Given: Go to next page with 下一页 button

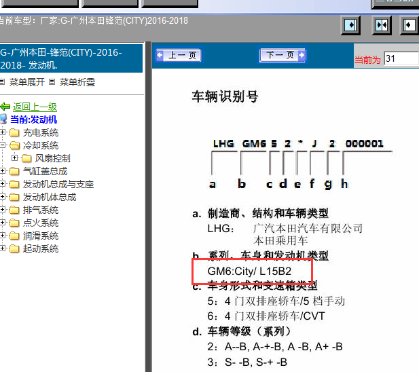Looking at the screenshot, I should tap(283, 55).
